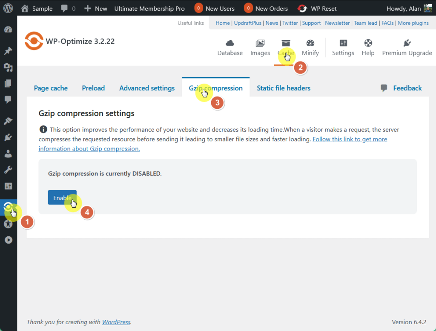Select the Gzip compression tab
436x331 pixels.
pos(215,88)
